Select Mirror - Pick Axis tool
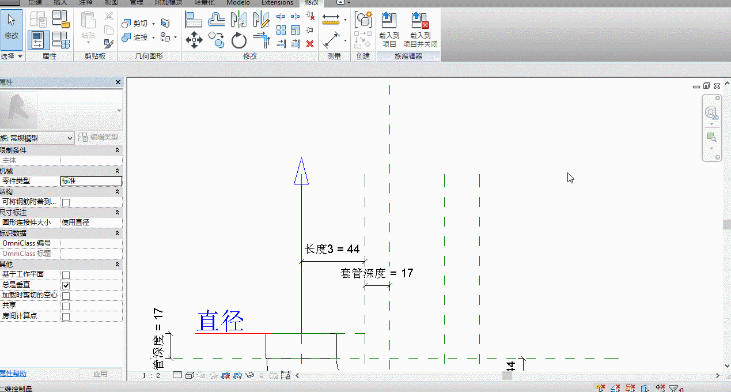Viewport: 731px width, 392px height. (239, 20)
